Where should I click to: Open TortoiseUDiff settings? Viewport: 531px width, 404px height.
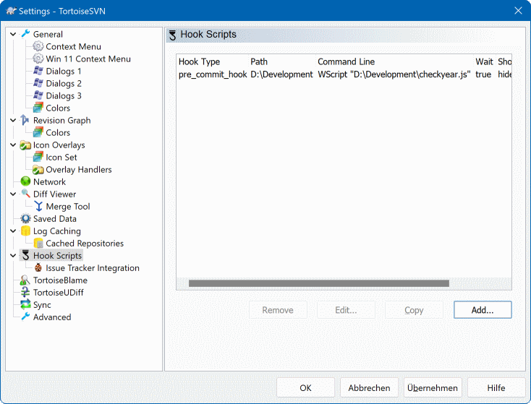(x=59, y=293)
